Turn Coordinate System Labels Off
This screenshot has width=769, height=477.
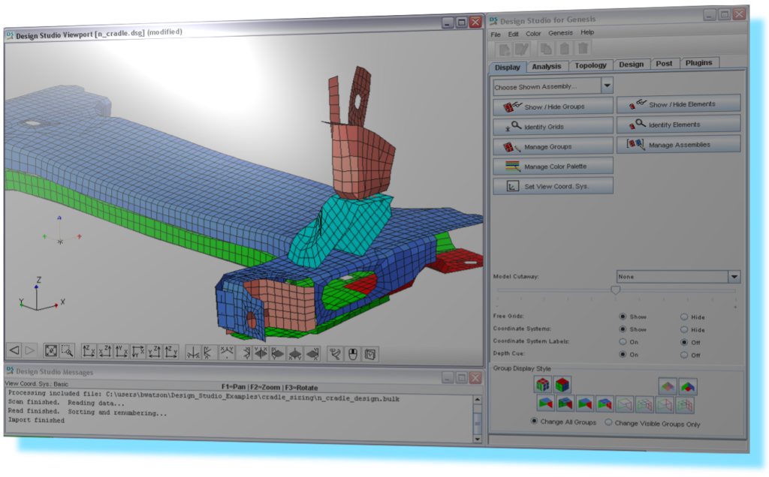click(684, 342)
